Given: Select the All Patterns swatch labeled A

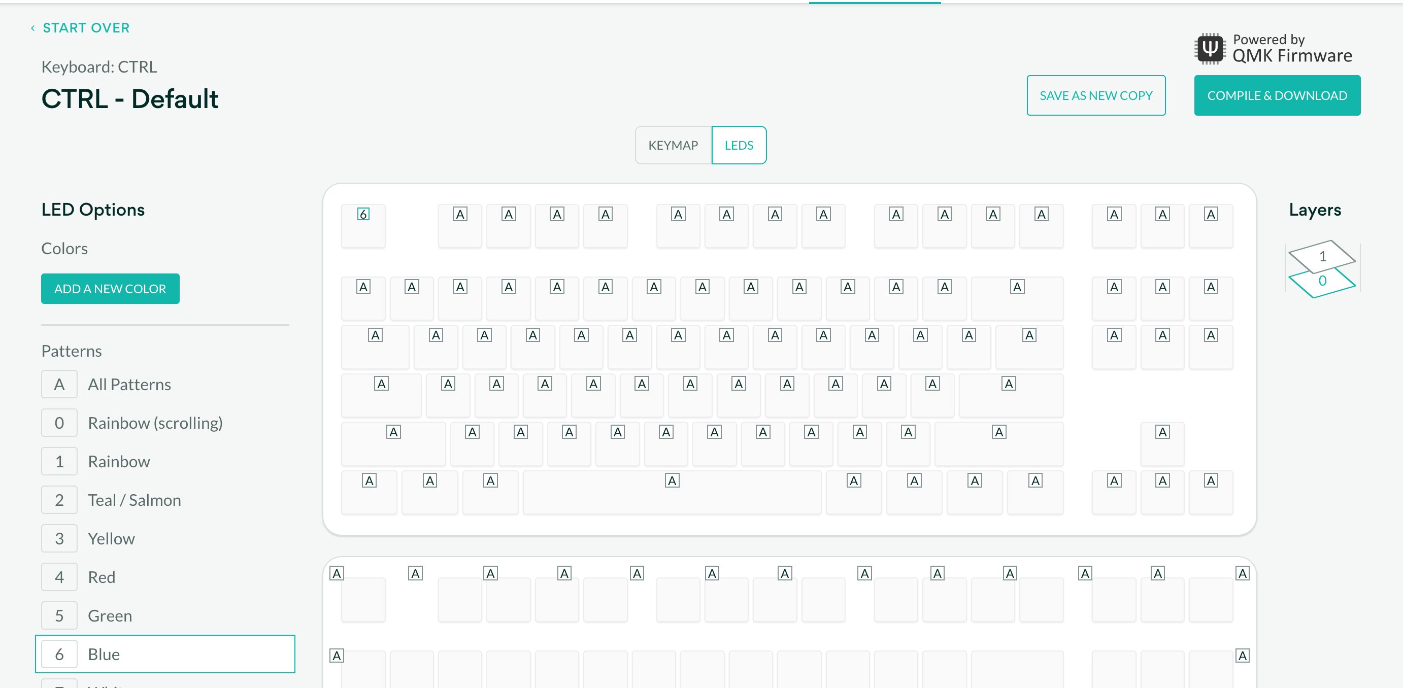Looking at the screenshot, I should click(59, 384).
